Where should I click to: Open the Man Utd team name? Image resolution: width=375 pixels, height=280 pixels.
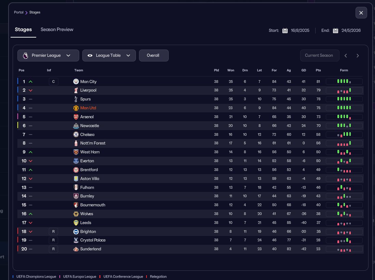pos(88,108)
